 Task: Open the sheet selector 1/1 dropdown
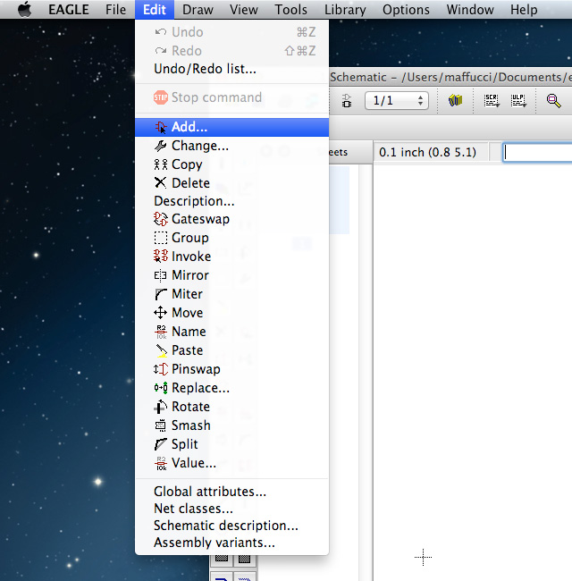pos(397,101)
